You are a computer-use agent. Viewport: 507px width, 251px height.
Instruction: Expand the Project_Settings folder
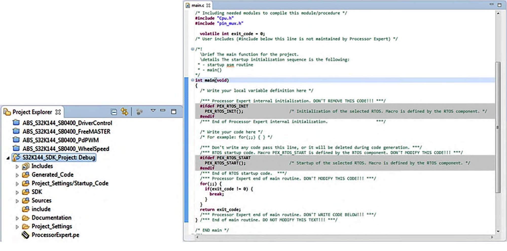coord(17,227)
